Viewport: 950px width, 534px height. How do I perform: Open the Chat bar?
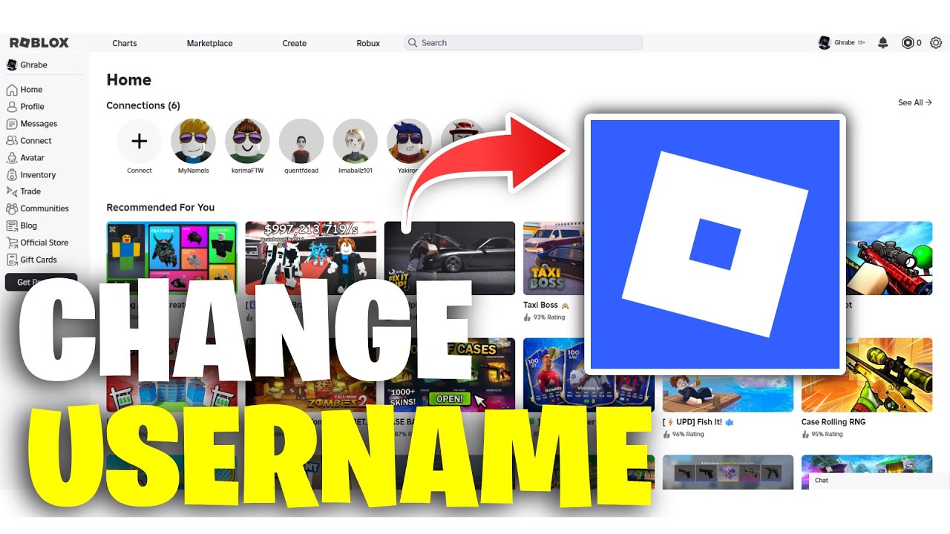[x=879, y=481]
